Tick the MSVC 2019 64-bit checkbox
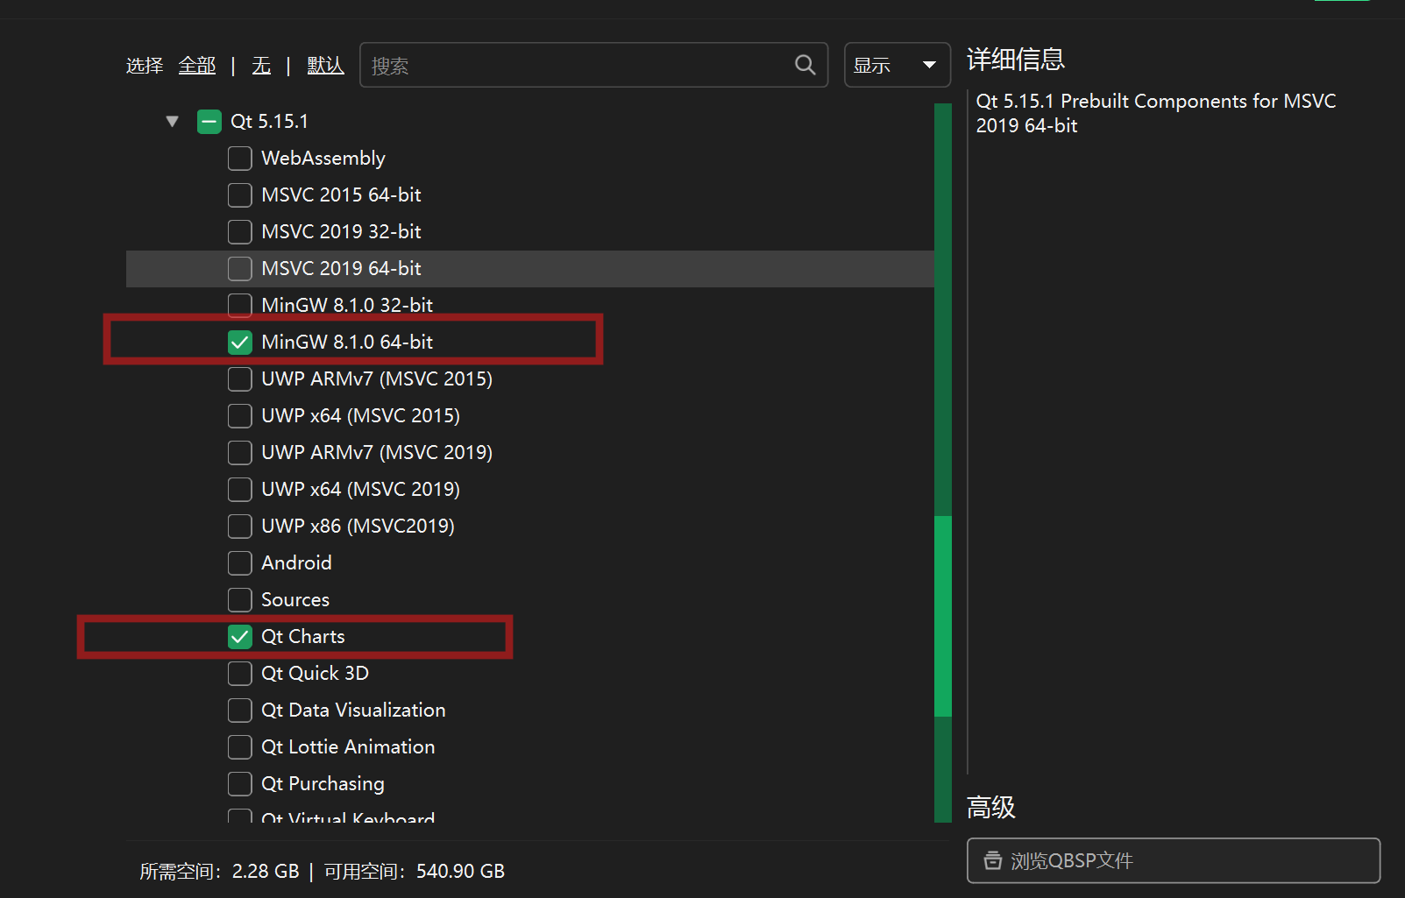The height and width of the screenshot is (898, 1405). [x=239, y=269]
